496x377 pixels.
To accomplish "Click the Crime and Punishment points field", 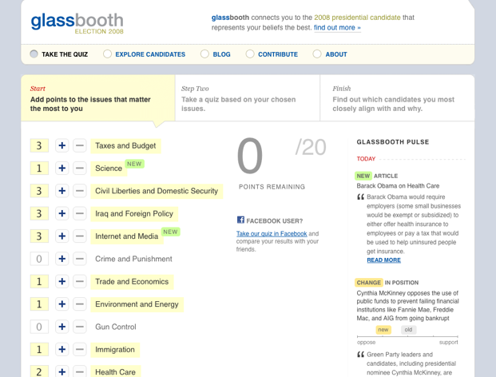I will click(x=39, y=259).
